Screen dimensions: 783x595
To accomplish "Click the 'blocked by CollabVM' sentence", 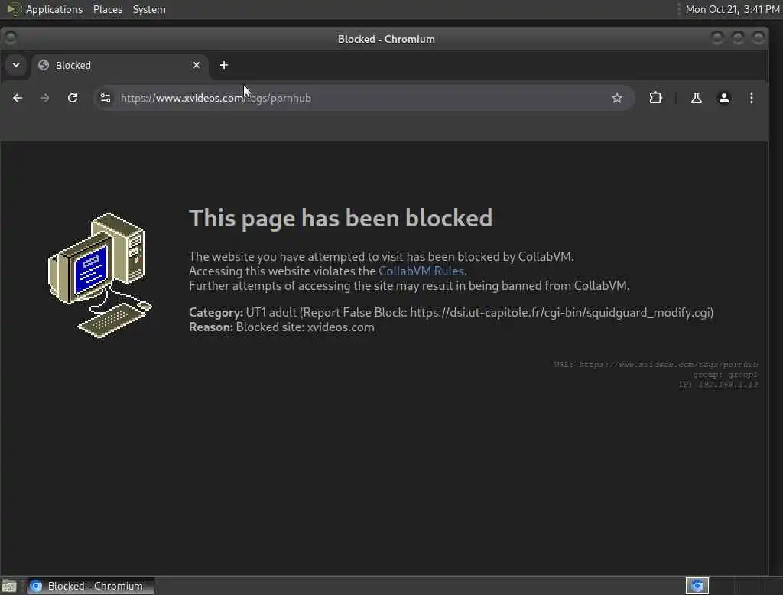I will [x=381, y=257].
